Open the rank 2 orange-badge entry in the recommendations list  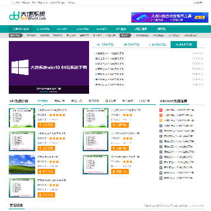[179, 115]
